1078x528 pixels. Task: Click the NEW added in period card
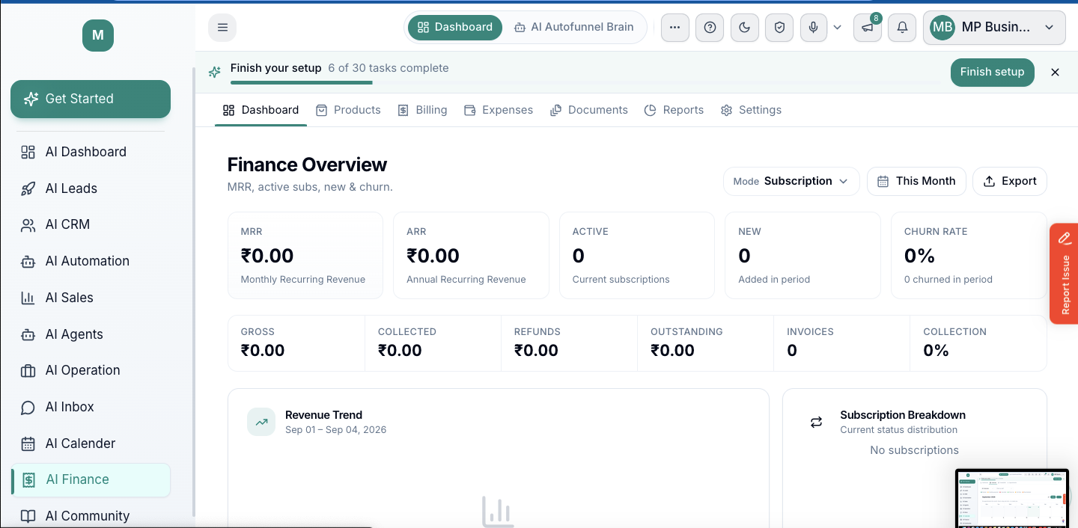click(803, 256)
